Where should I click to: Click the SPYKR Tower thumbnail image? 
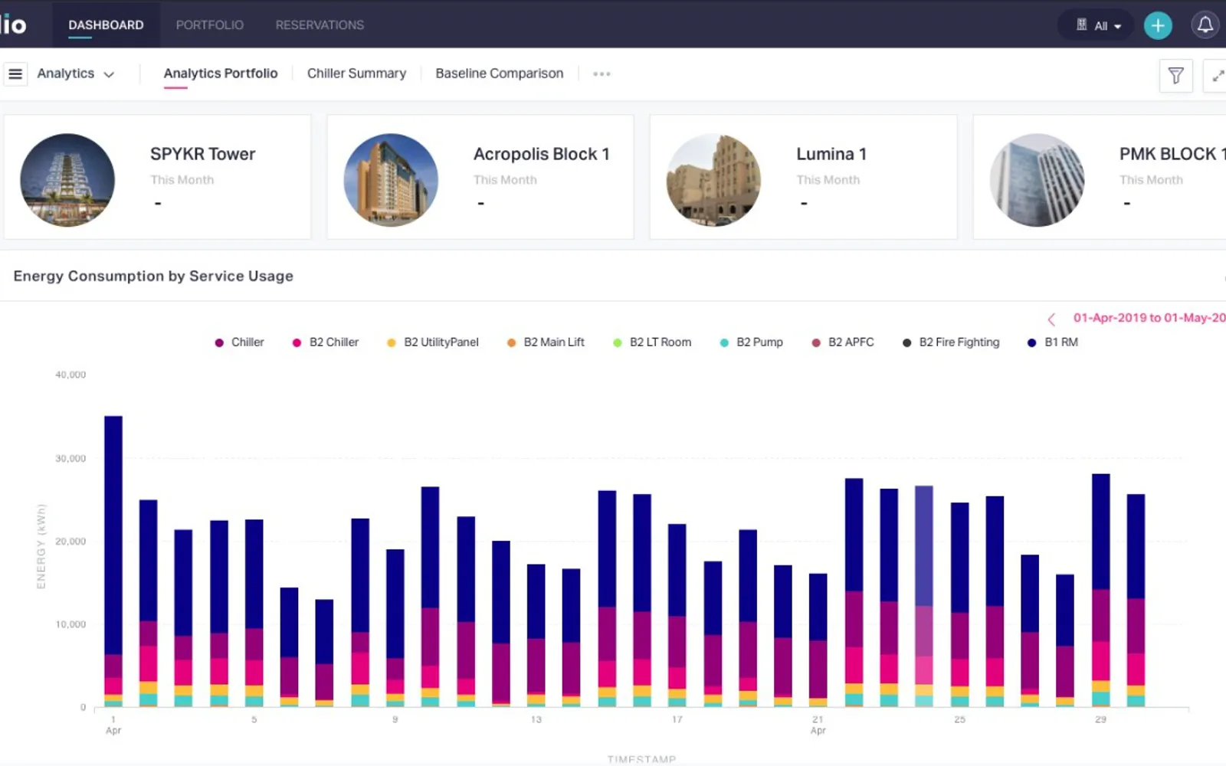coord(67,180)
